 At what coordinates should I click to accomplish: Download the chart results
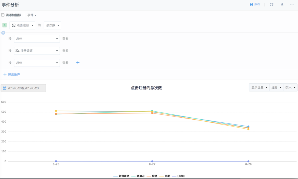(281, 4)
